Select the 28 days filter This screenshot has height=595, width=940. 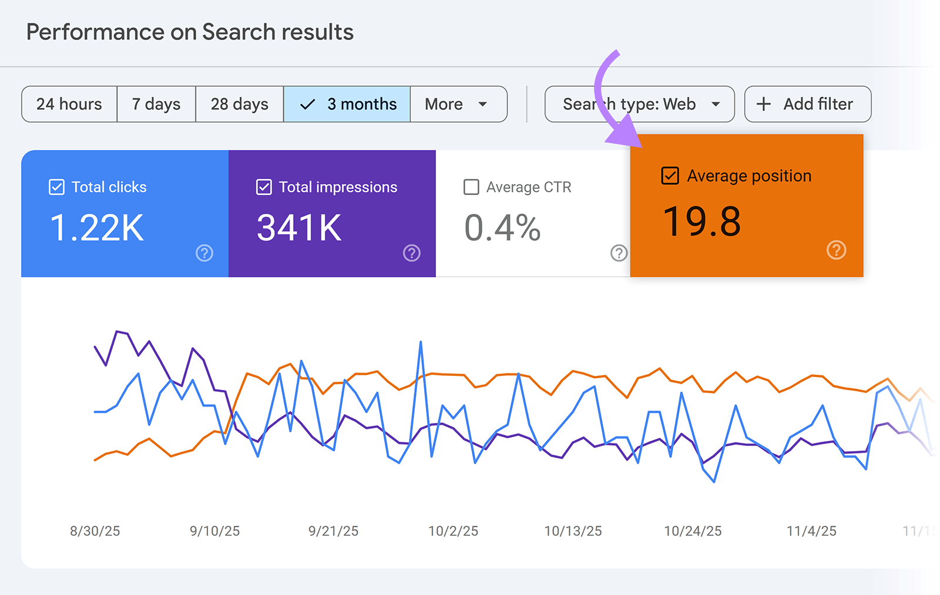239,104
